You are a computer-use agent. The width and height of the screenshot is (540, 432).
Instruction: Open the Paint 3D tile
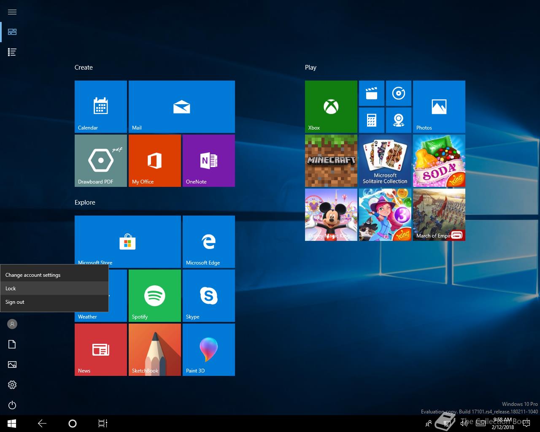209,350
